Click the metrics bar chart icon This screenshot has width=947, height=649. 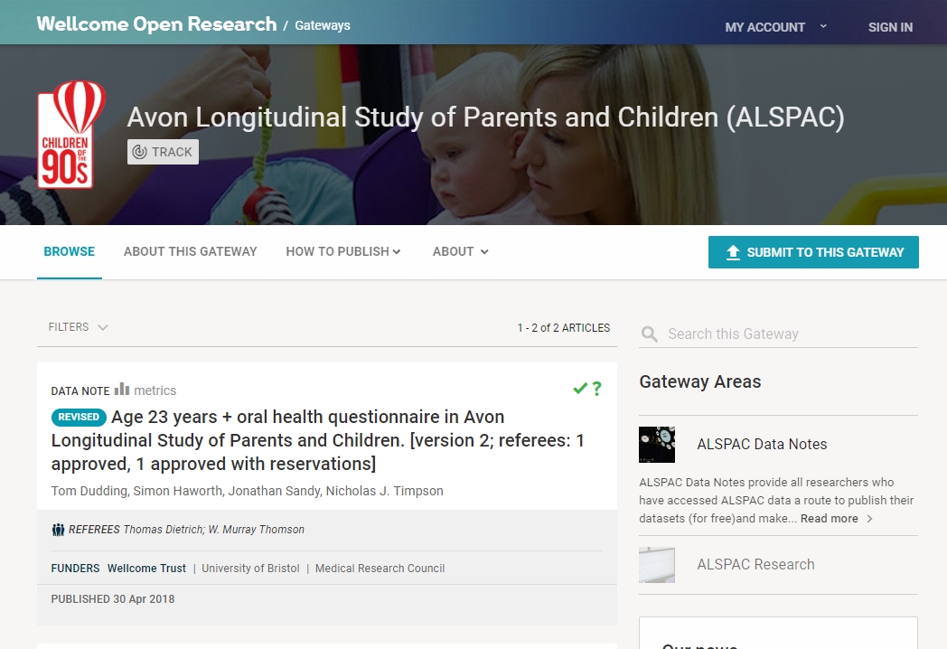click(122, 390)
